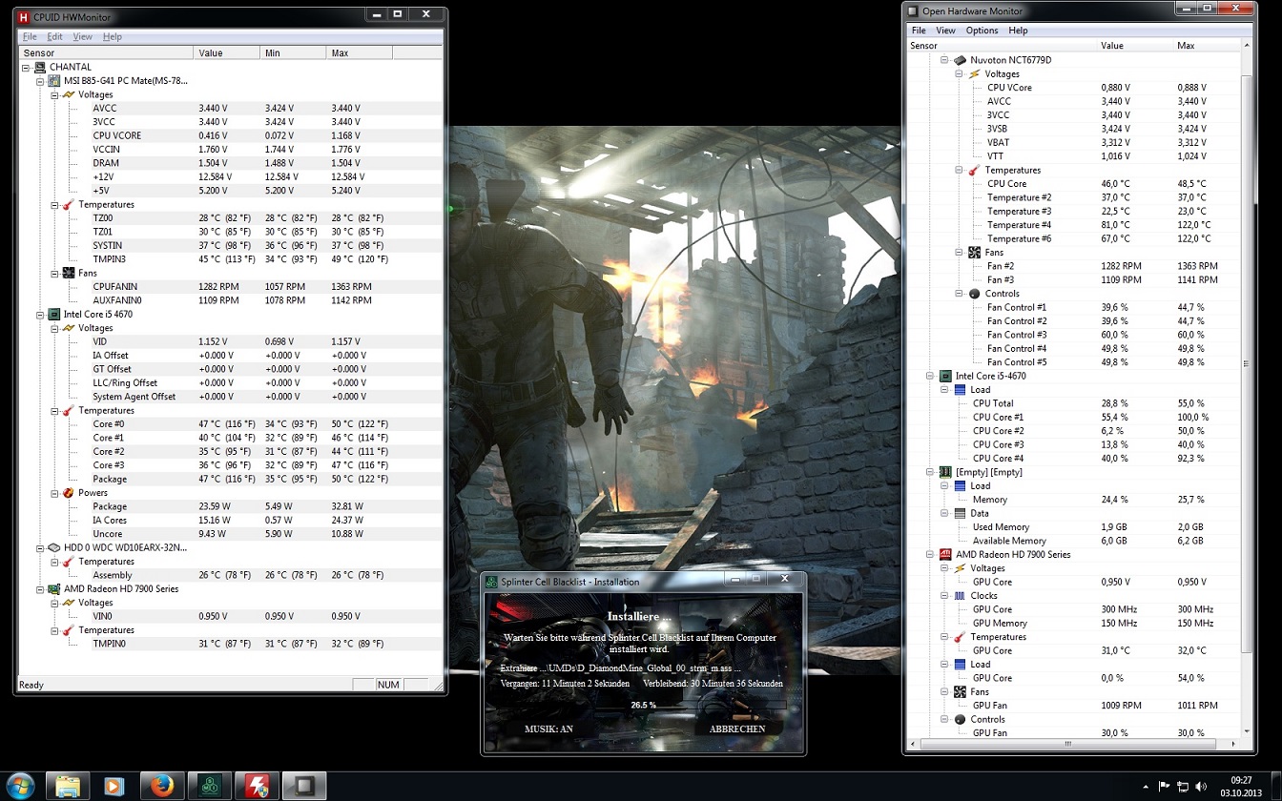Switch to Splinter Cell installer taskbar icon

coord(211,786)
